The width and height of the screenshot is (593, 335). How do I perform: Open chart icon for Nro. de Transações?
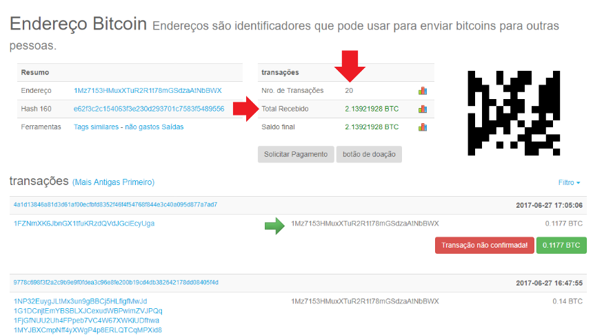tap(423, 91)
